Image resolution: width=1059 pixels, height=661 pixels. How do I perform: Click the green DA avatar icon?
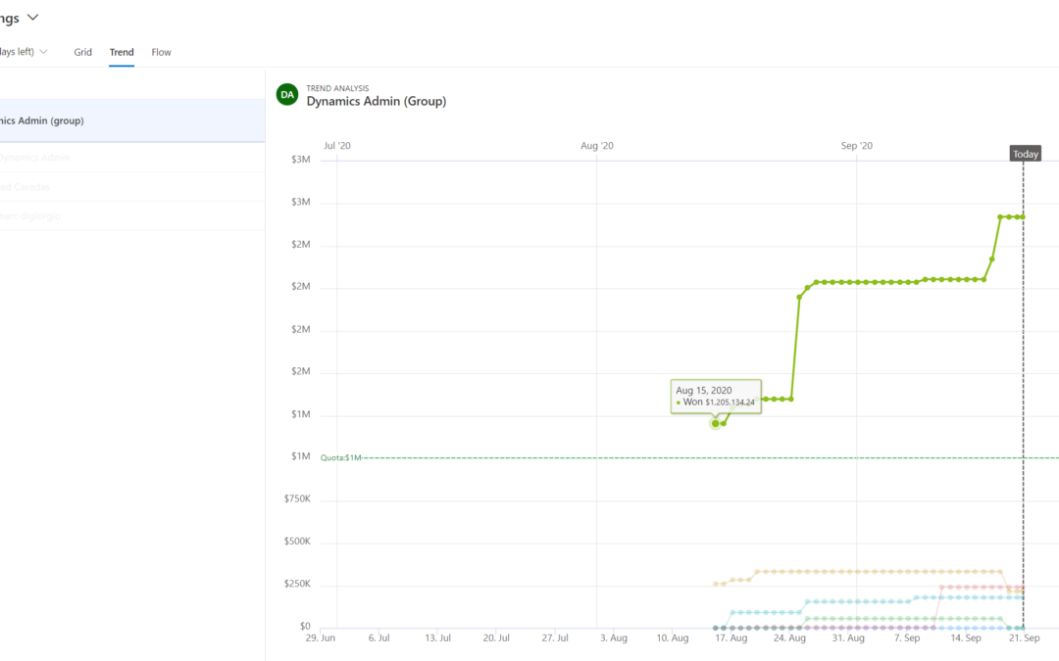coord(287,94)
